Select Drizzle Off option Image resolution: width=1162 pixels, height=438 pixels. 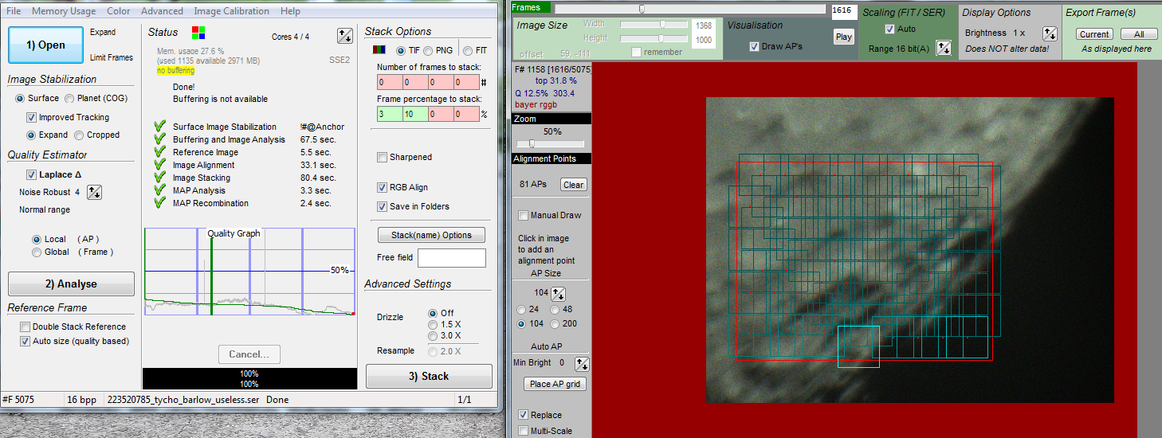pos(441,313)
